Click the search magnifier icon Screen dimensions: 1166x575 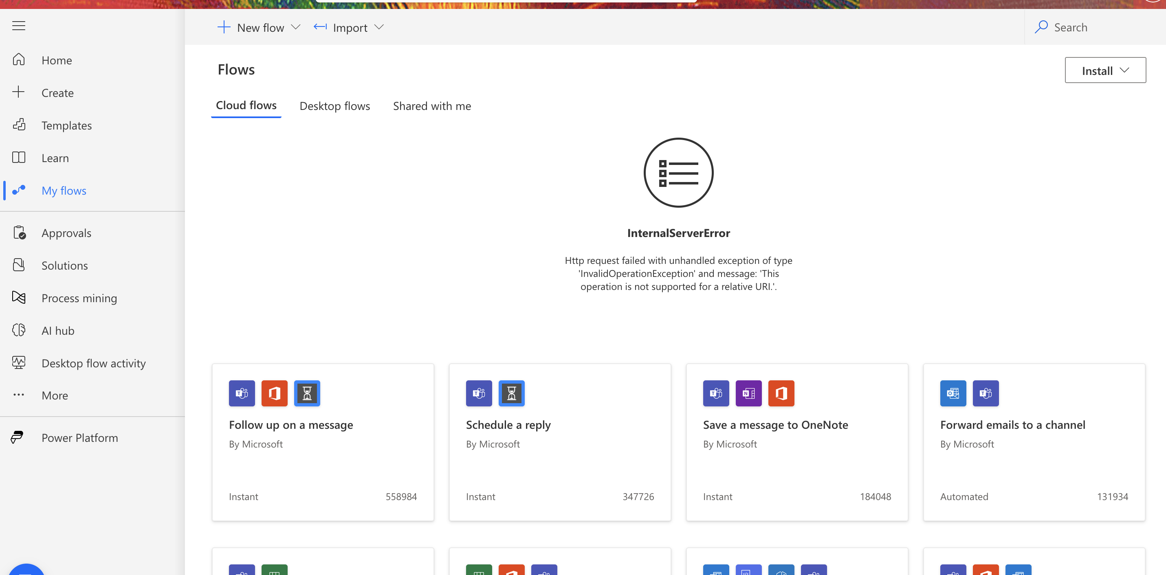[1041, 27]
